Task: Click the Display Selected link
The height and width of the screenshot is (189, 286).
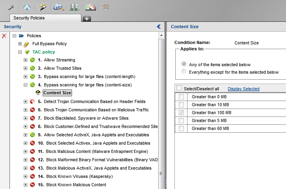Action: point(243,89)
